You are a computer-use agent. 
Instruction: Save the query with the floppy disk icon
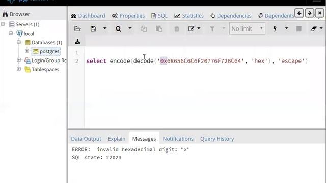click(x=93, y=28)
